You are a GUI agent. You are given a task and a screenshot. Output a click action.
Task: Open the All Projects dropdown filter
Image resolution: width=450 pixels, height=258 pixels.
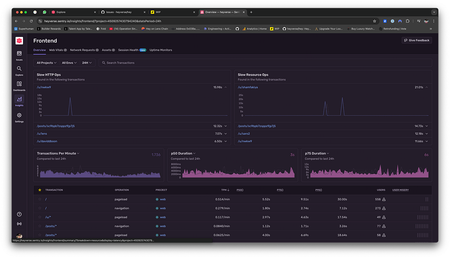[x=46, y=63]
